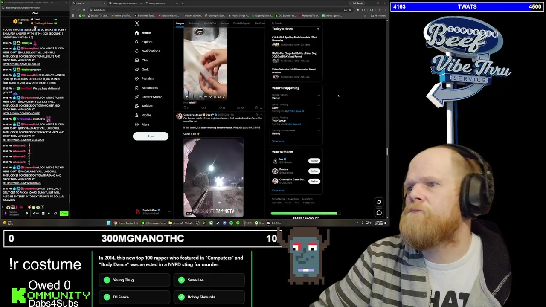
Task: Open Premium in X sidebar
Action: tap(144, 78)
